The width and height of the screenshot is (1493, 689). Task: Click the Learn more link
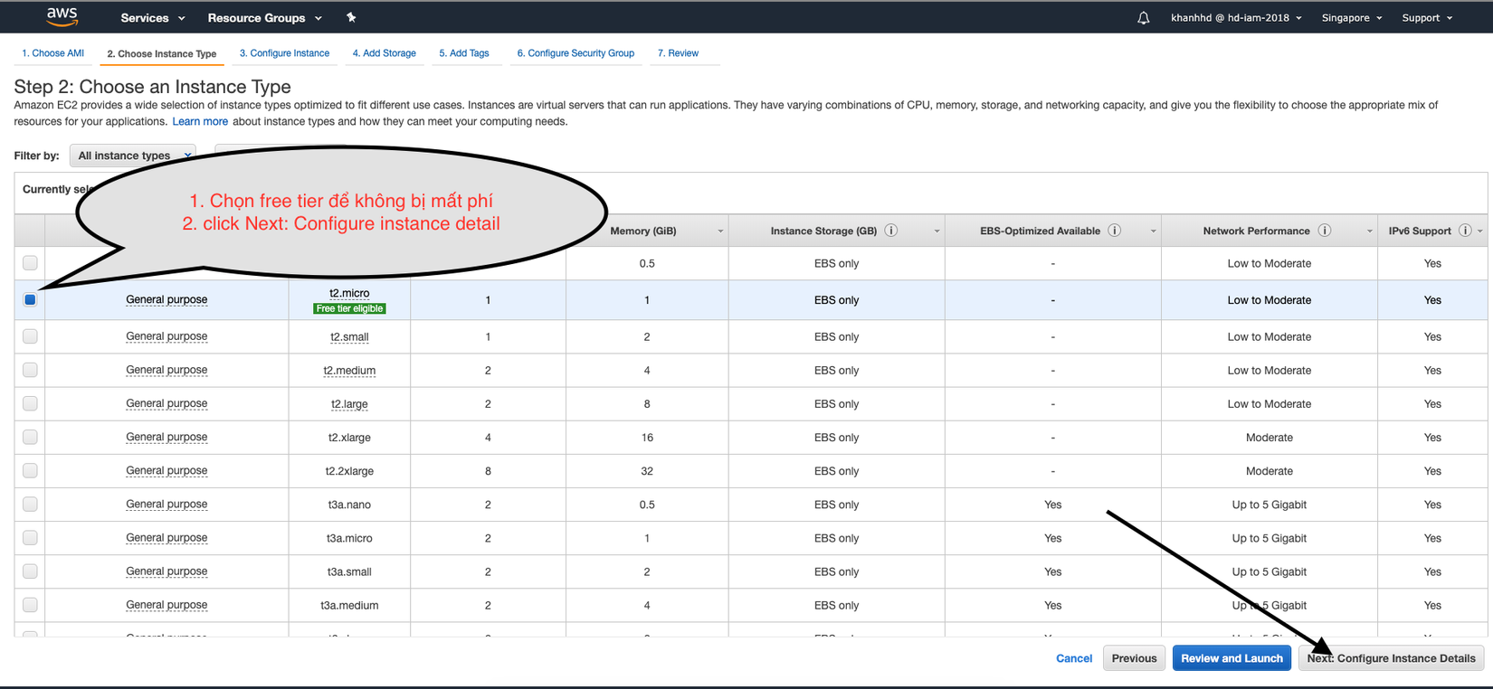point(200,121)
